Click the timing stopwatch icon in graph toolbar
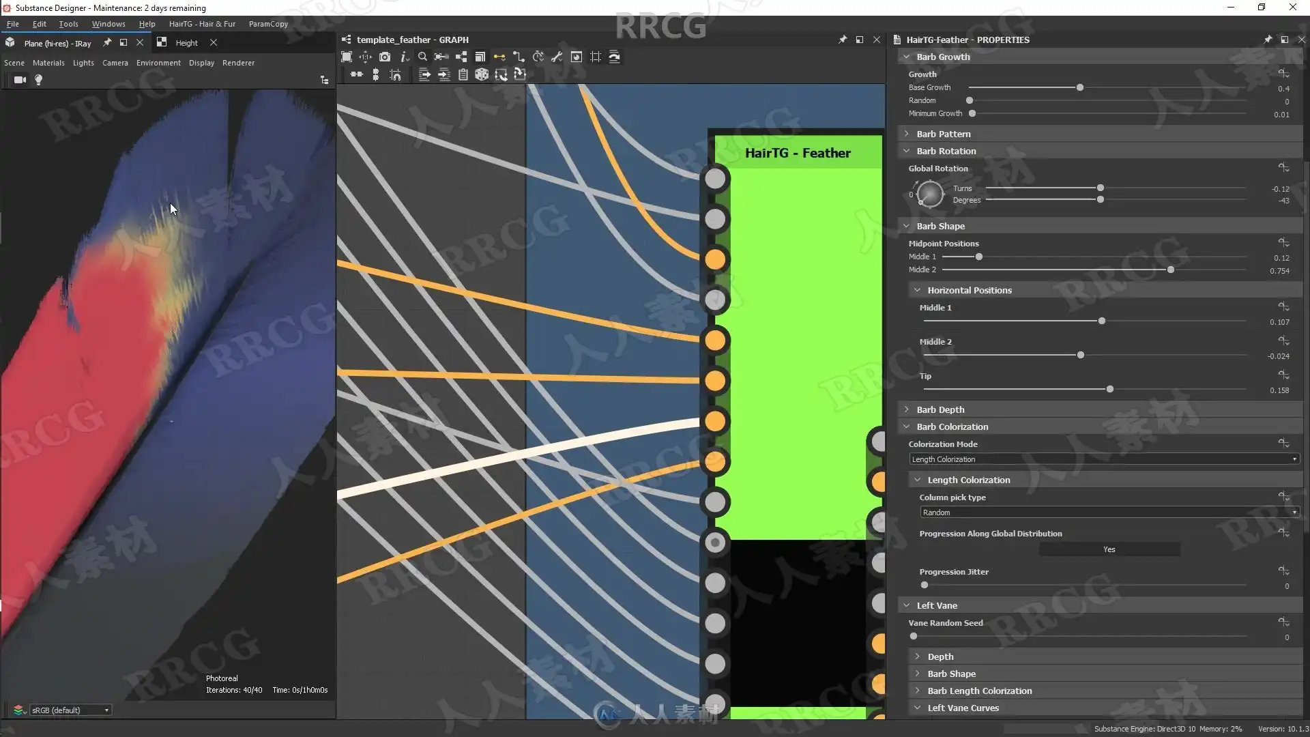This screenshot has height=737, width=1310. [x=538, y=57]
